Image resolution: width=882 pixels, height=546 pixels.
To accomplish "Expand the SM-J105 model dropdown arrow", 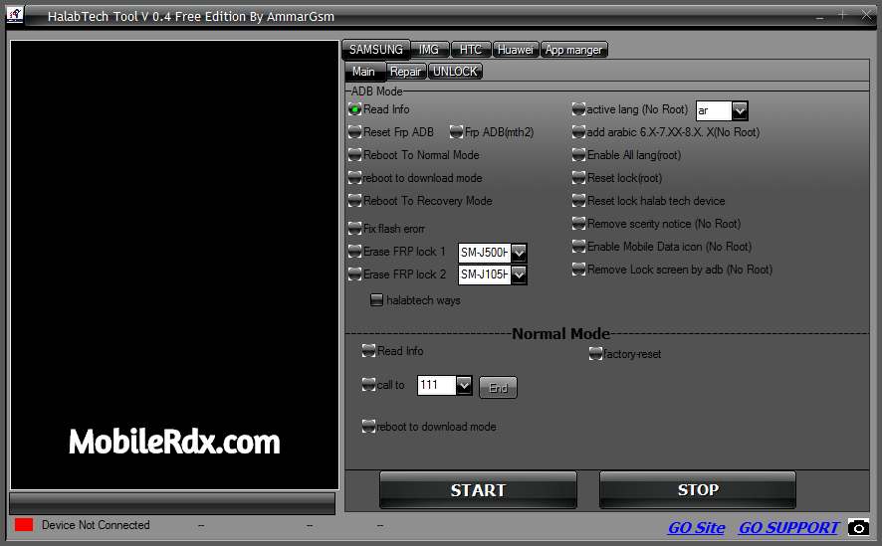I will pyautogui.click(x=519, y=274).
